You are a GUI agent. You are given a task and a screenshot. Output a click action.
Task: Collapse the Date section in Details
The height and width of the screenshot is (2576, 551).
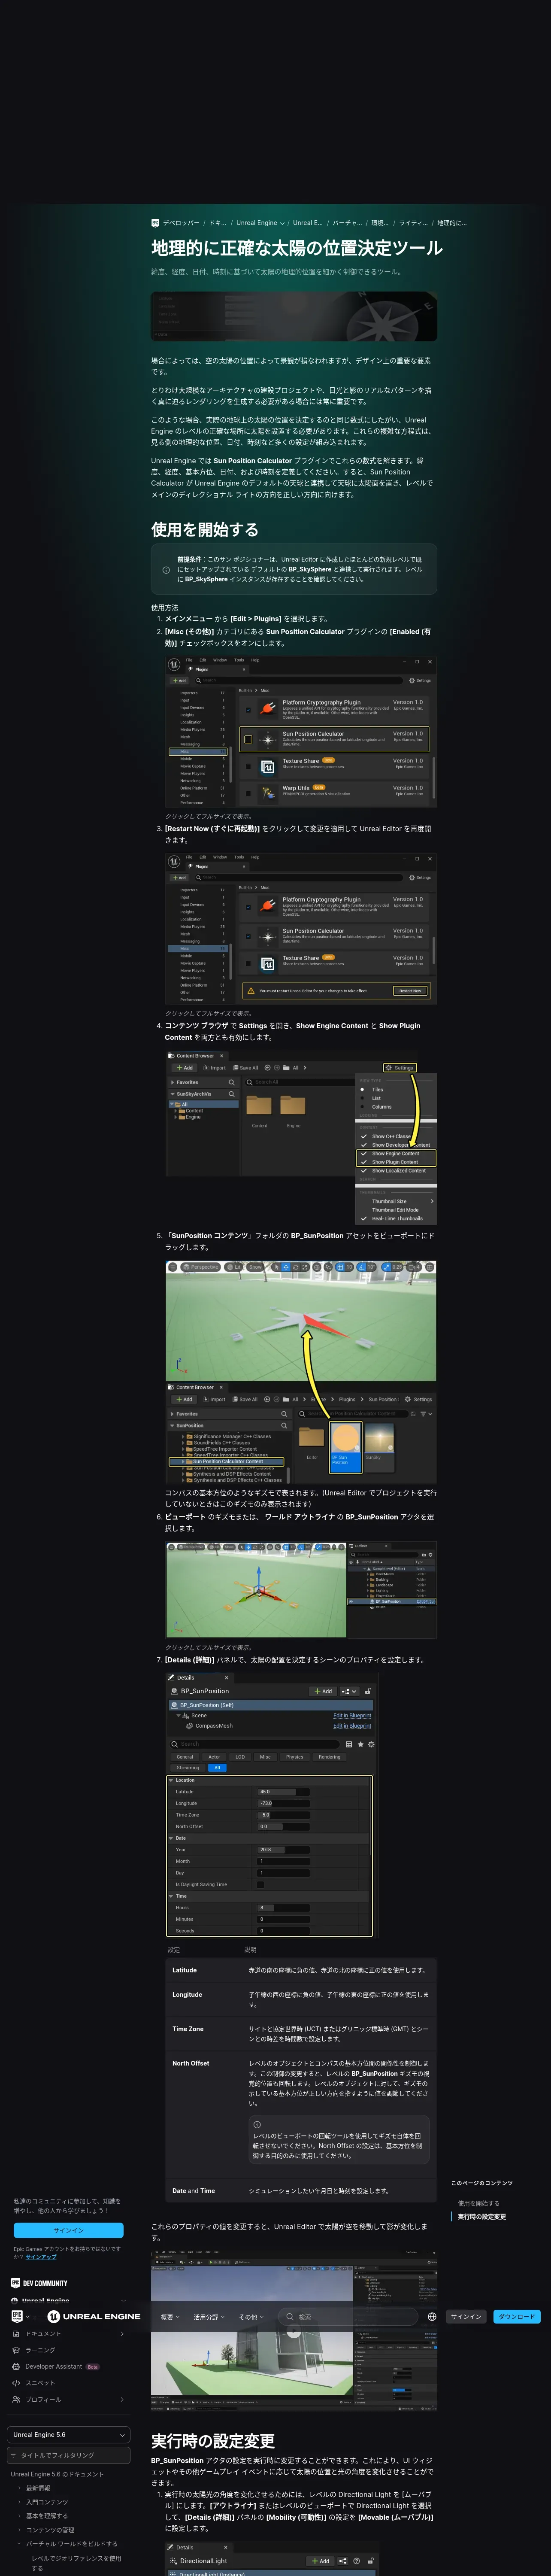(171, 1838)
